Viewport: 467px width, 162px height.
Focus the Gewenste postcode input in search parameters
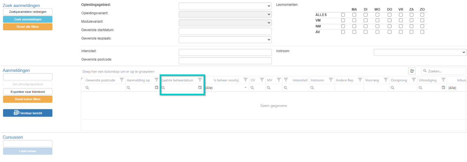(x=225, y=61)
